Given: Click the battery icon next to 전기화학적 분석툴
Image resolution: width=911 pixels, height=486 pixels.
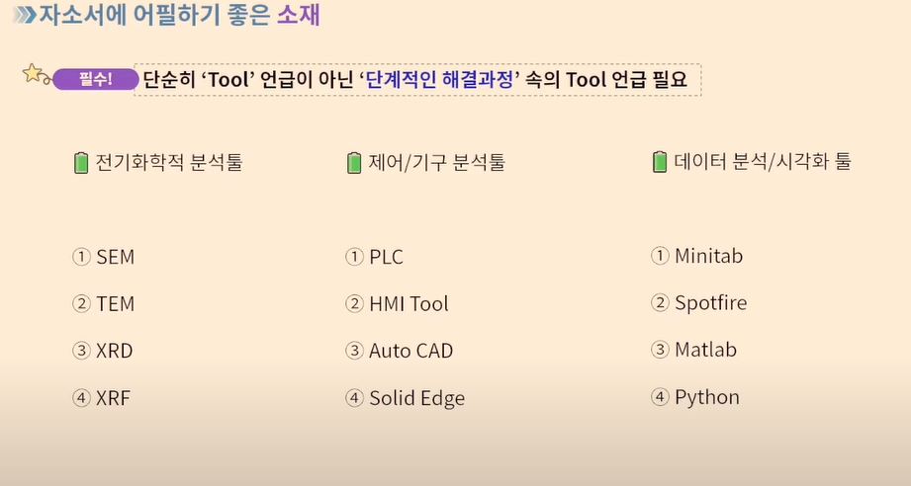Looking at the screenshot, I should 81,162.
